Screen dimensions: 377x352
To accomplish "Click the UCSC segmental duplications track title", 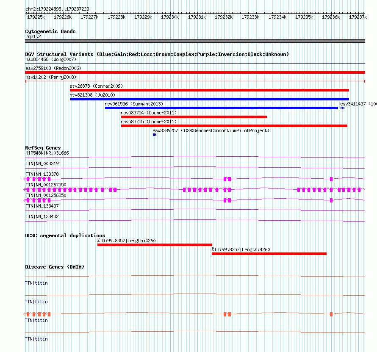I will coord(65,236).
